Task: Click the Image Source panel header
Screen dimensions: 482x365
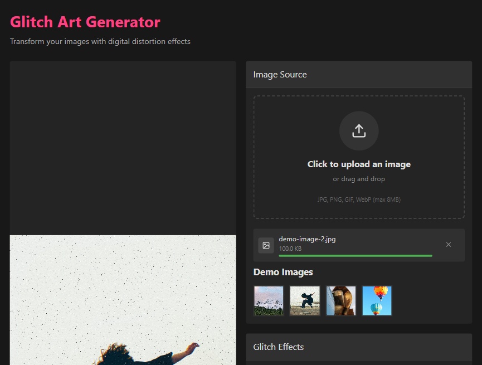Action: (x=359, y=75)
